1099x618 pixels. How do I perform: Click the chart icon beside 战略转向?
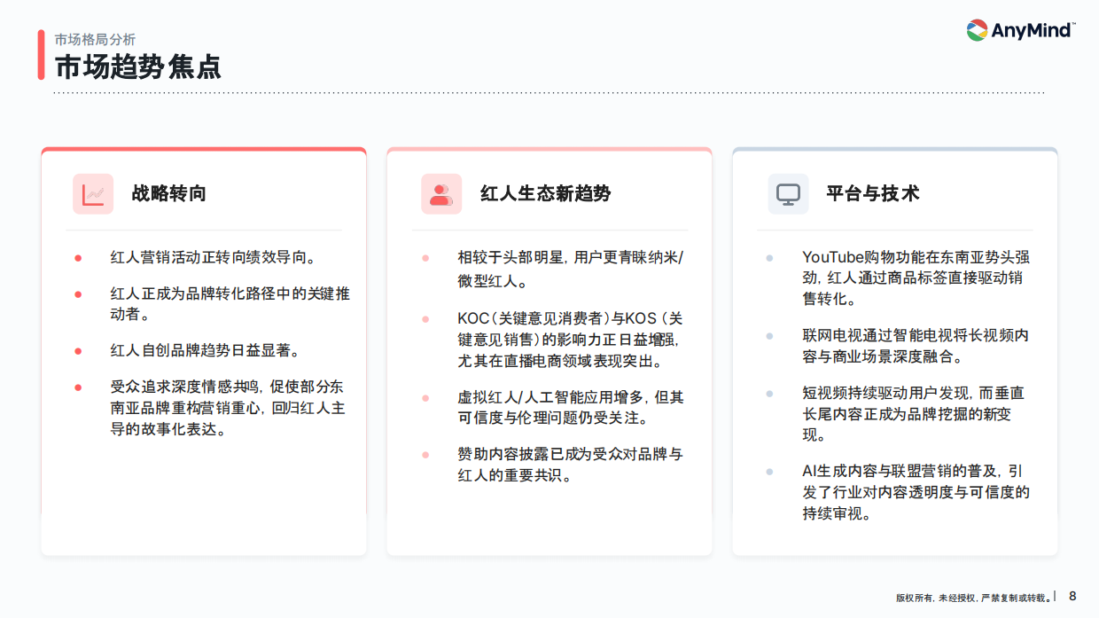coord(93,194)
